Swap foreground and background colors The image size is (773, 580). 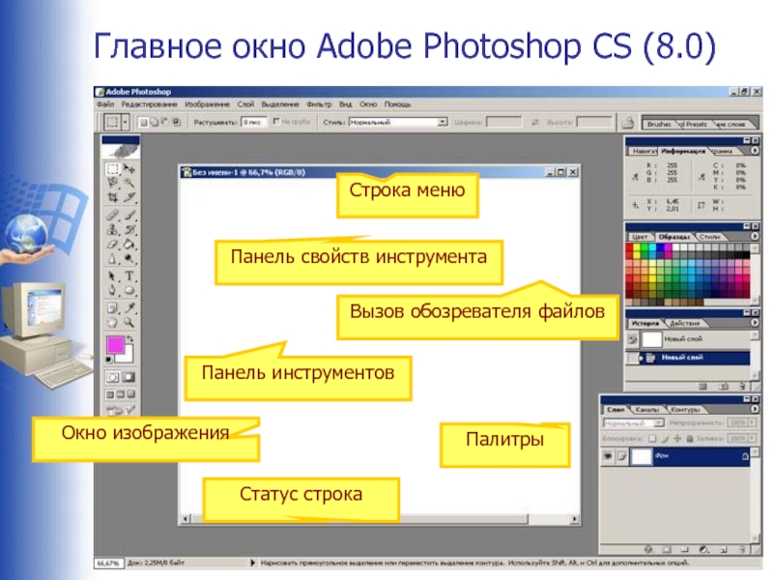click(130, 339)
